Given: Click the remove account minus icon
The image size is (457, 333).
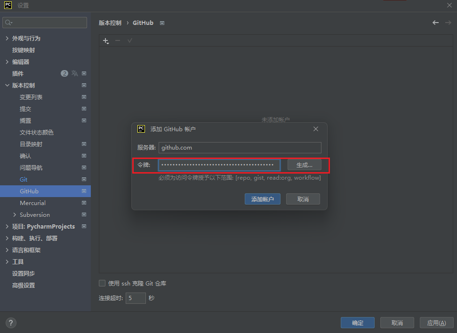Looking at the screenshot, I should (x=118, y=40).
